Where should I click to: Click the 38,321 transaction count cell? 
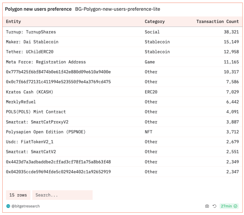[x=231, y=32]
